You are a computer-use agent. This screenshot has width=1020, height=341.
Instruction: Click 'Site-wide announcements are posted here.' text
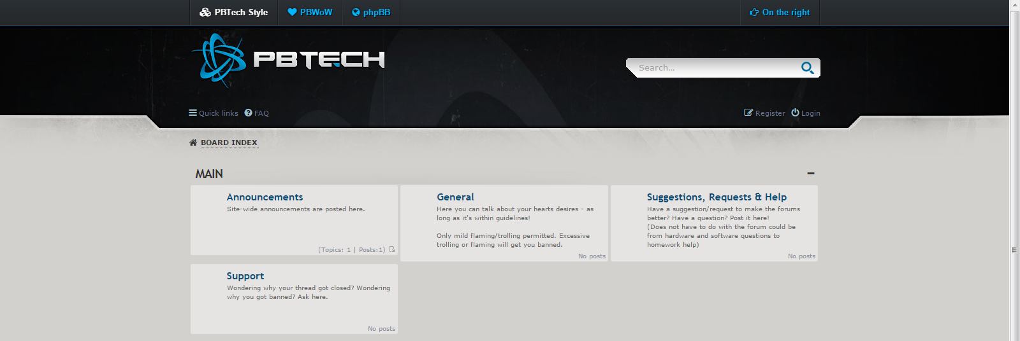296,209
